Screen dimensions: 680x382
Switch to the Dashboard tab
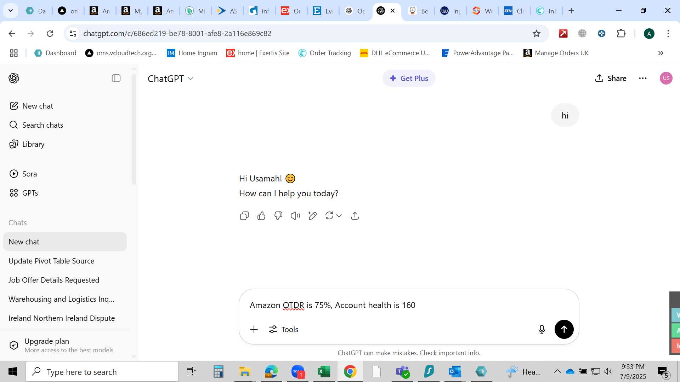(36, 11)
